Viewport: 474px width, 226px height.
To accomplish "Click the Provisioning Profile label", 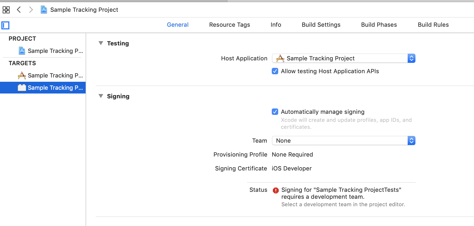I will [240, 154].
